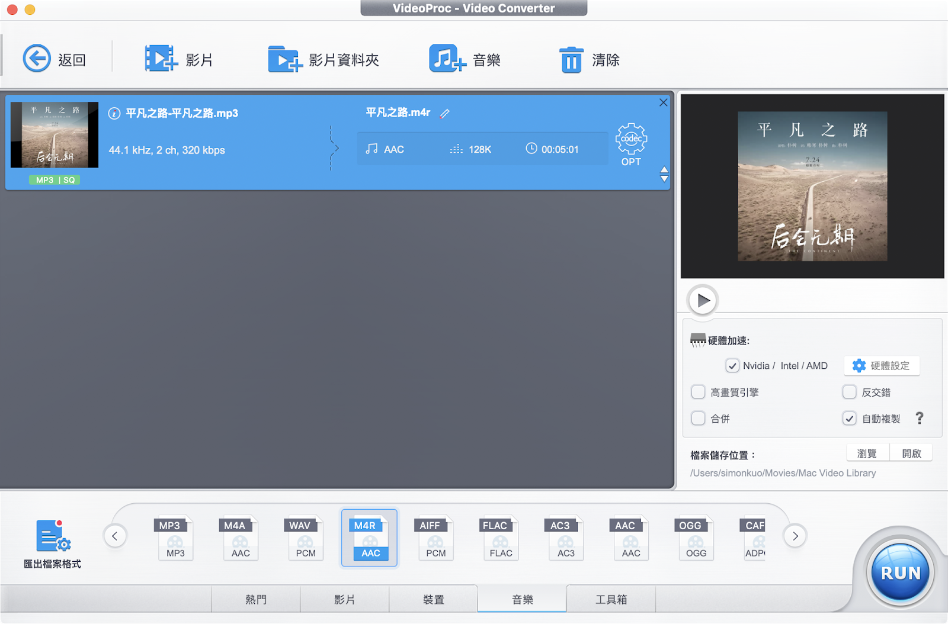Toggle the 自動複製 auto copy checkbox
Screen dimensions: 948x624
(850, 419)
